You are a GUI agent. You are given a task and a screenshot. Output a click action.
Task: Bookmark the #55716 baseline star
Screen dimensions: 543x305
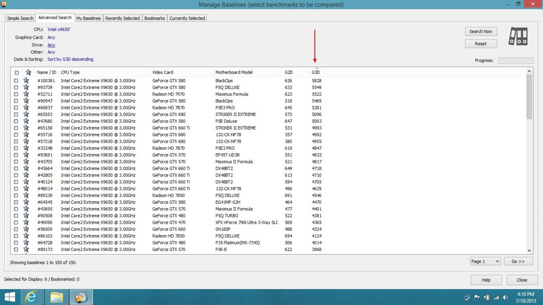(26, 135)
